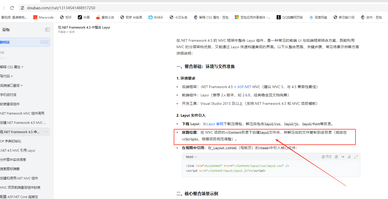Screen dimensions: 388x199
Task: Open the 后端接口查询 conversation
Action: point(10,85)
